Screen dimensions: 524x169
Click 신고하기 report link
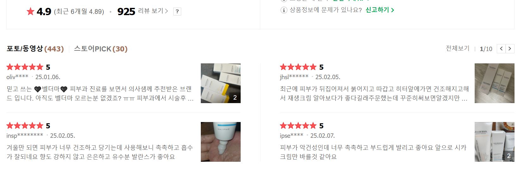pyautogui.click(x=380, y=10)
